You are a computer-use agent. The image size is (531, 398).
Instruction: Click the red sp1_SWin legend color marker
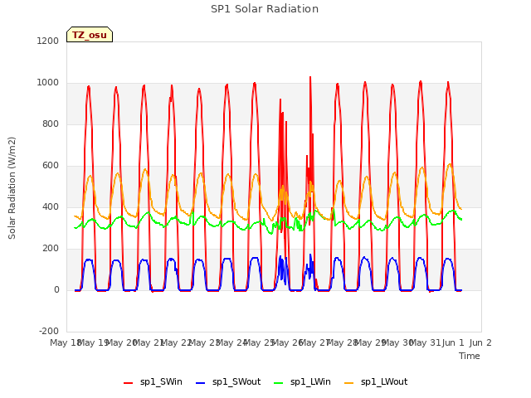click(x=129, y=383)
